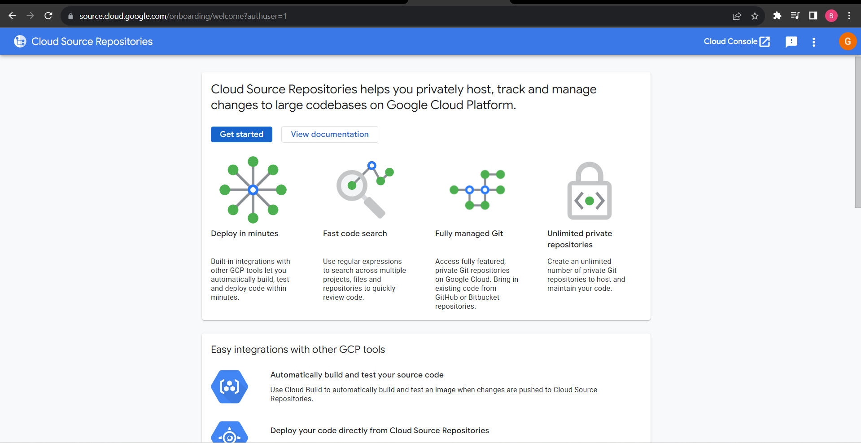This screenshot has width=861, height=443.
Task: Open the header more options menu
Action: (x=814, y=42)
